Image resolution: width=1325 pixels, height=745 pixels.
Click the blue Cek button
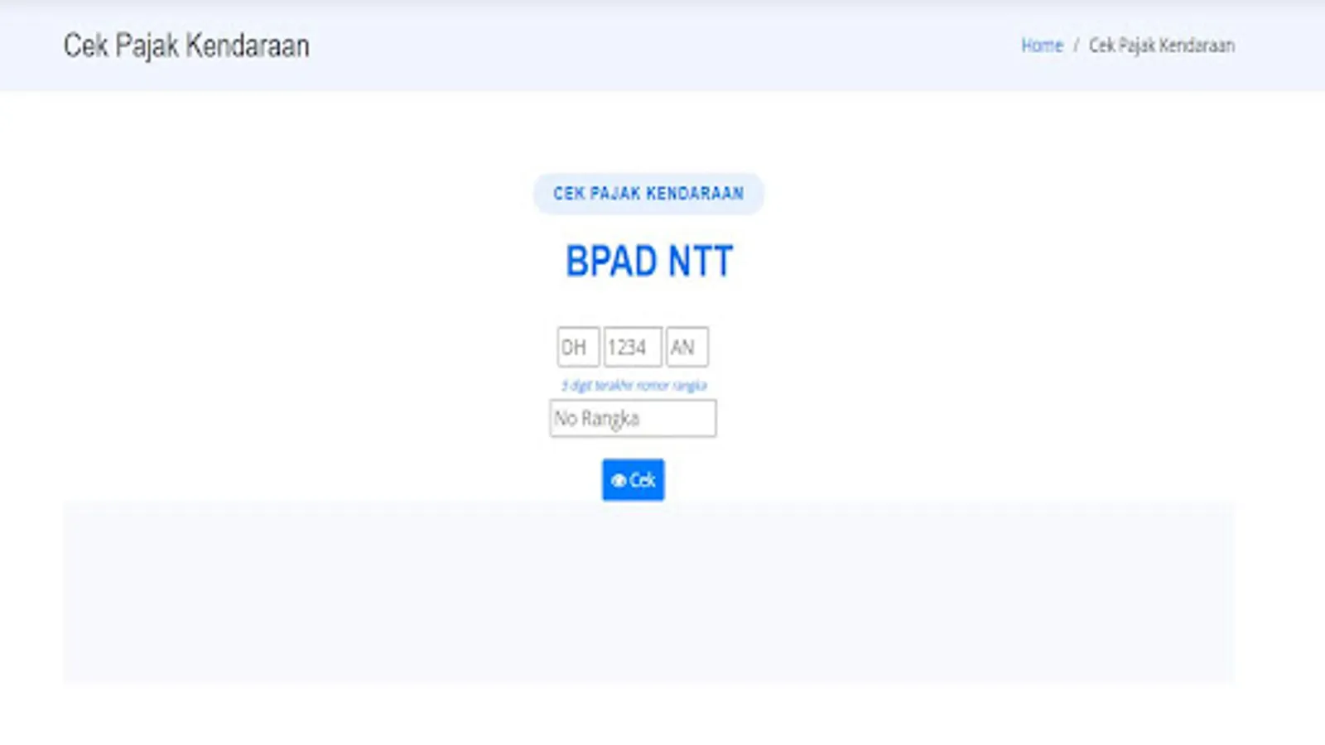pos(634,480)
